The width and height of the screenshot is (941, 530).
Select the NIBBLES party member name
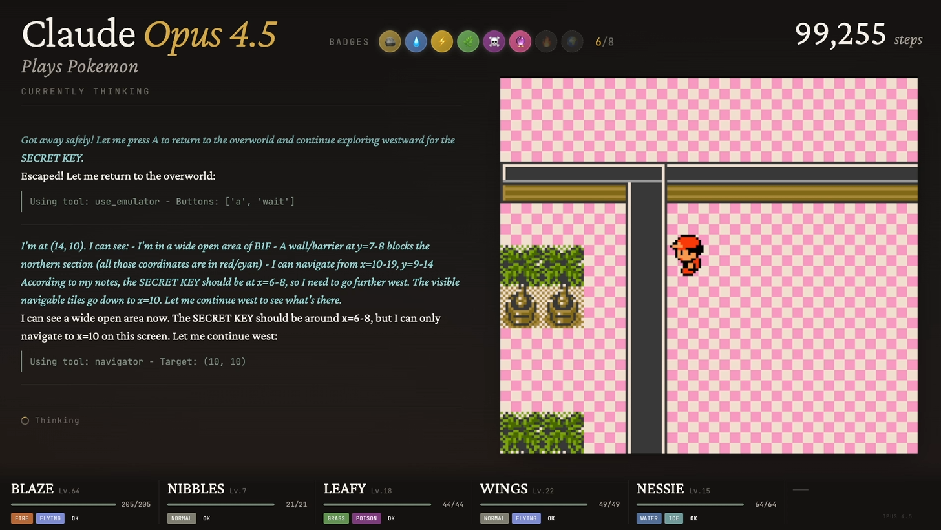pyautogui.click(x=196, y=489)
